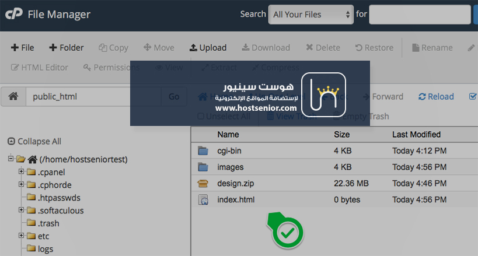The width and height of the screenshot is (478, 256).
Task: Select the .cphorde folder in tree
Action: 54,185
